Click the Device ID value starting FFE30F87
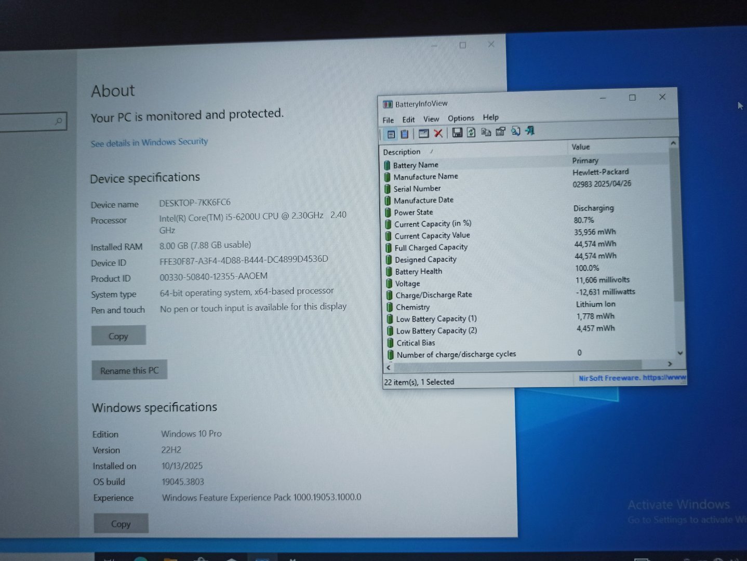The width and height of the screenshot is (747, 561). tap(244, 260)
